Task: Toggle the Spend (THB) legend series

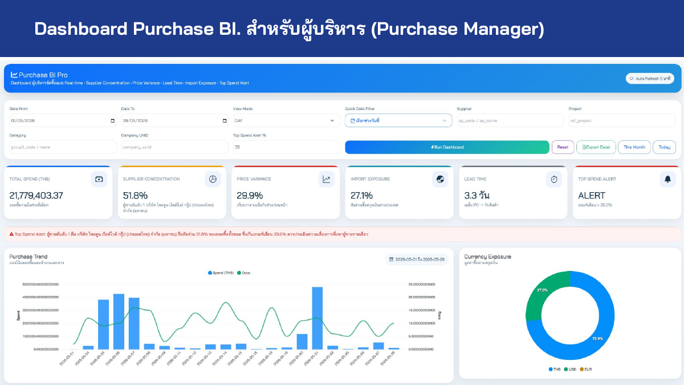Action: click(x=221, y=273)
